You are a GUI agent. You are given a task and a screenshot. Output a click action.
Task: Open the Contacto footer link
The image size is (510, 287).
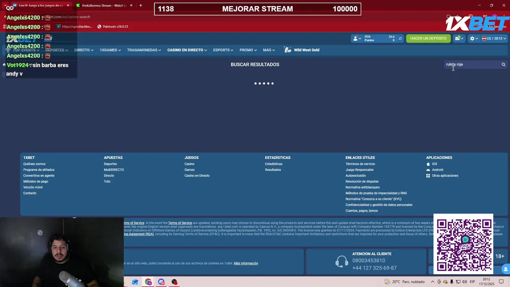[x=29, y=193]
